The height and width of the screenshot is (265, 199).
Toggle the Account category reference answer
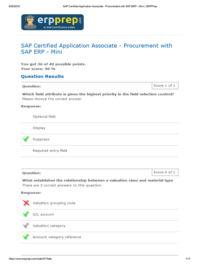57,237
